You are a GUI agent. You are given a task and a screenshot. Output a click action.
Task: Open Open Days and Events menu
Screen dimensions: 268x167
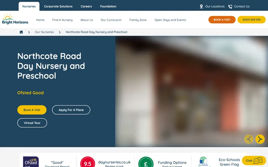(170, 20)
